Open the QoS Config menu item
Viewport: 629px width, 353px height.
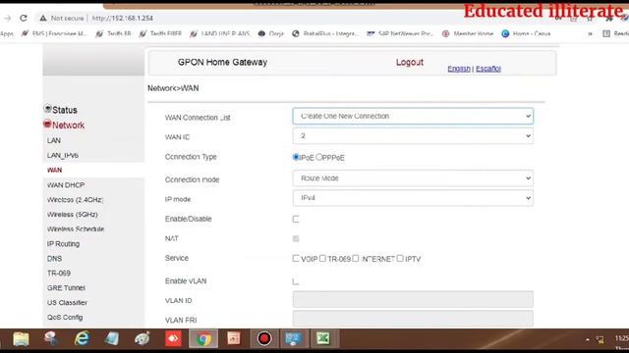(65, 318)
